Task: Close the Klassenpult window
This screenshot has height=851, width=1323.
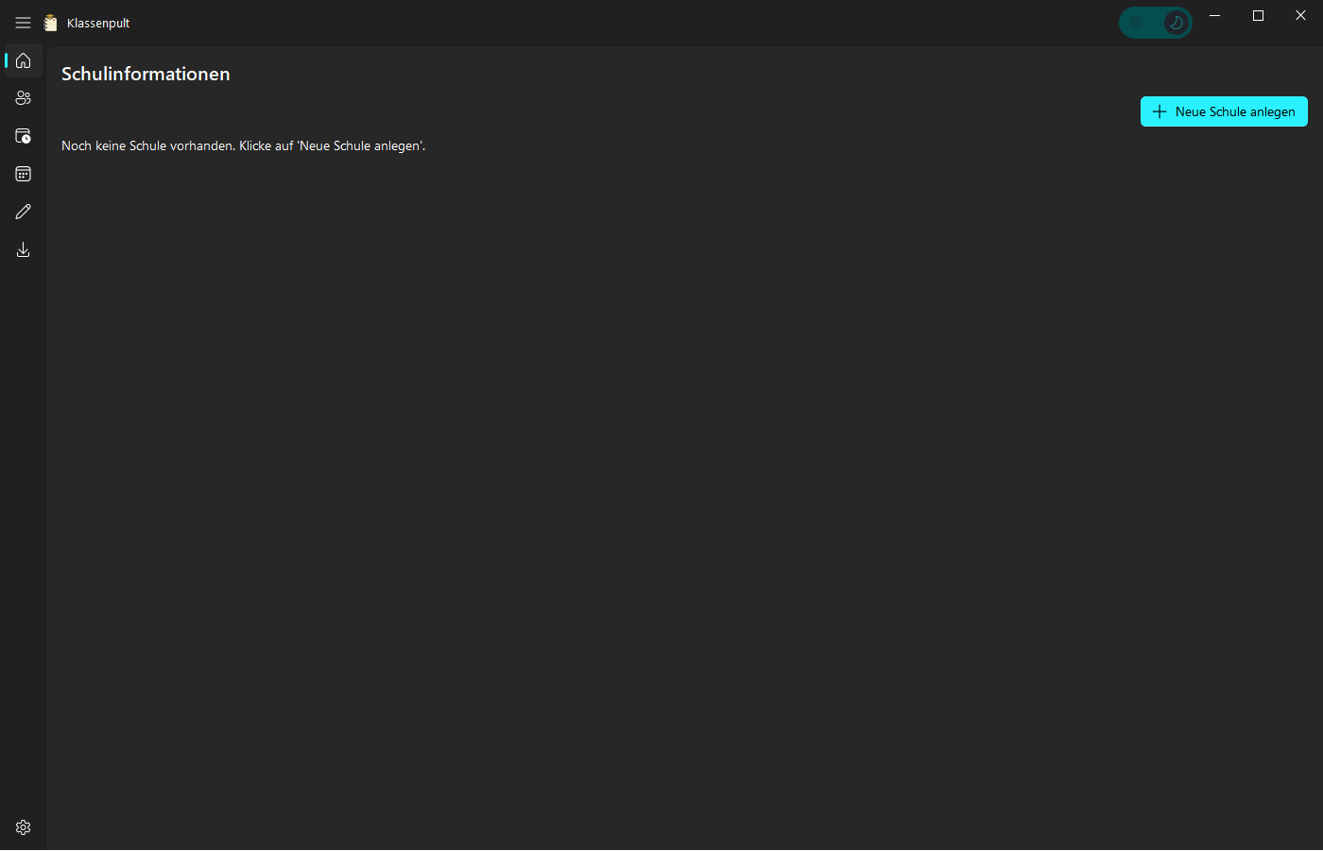Action: pos(1300,15)
